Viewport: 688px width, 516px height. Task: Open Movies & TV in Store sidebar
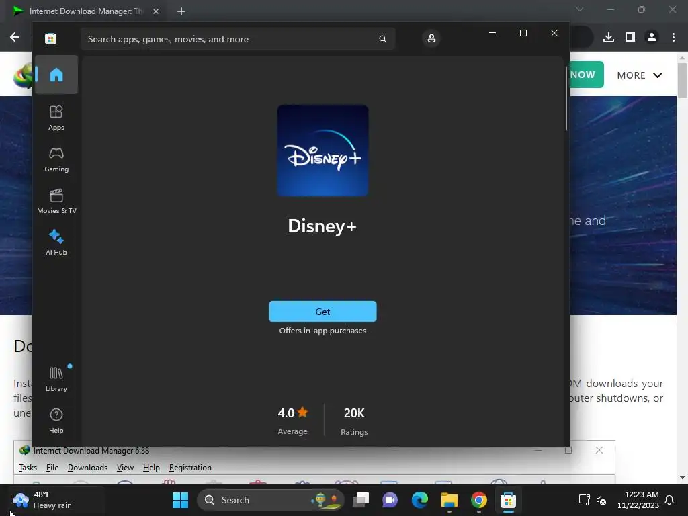click(x=56, y=202)
